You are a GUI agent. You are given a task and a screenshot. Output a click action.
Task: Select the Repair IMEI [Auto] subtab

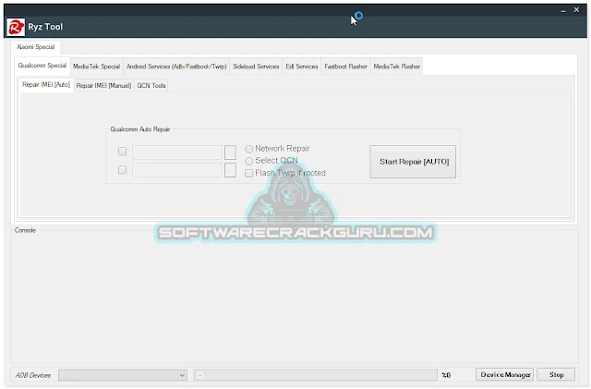(46, 84)
